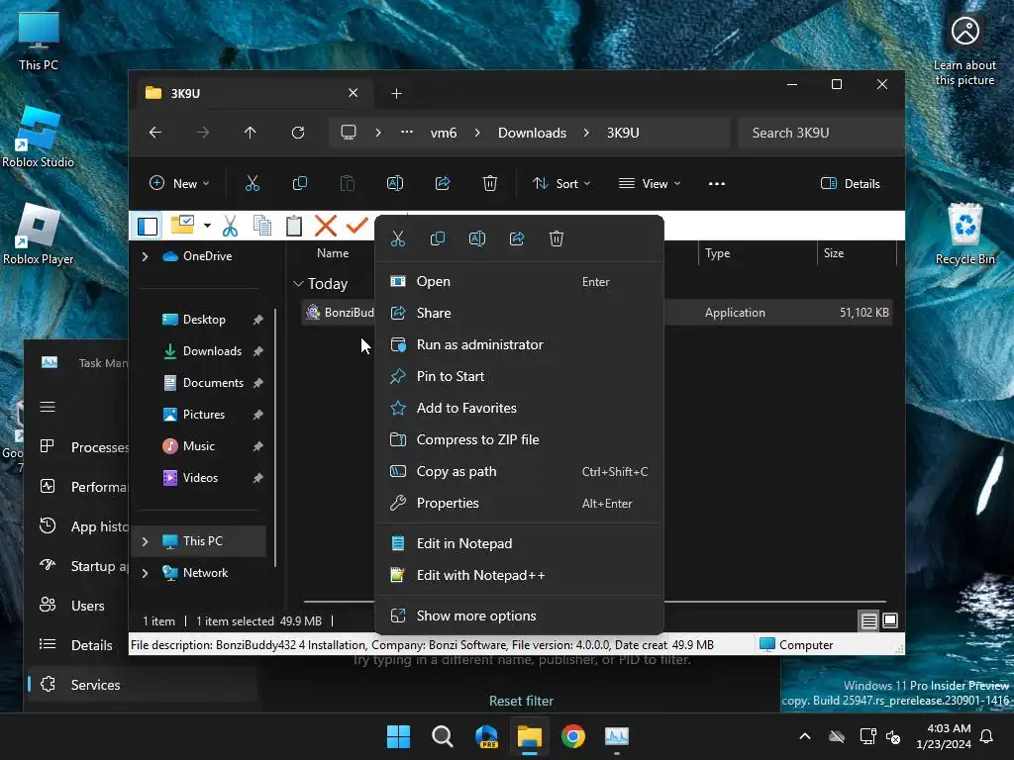
Task: Click Delete icon in Explorer command bar
Action: [490, 183]
